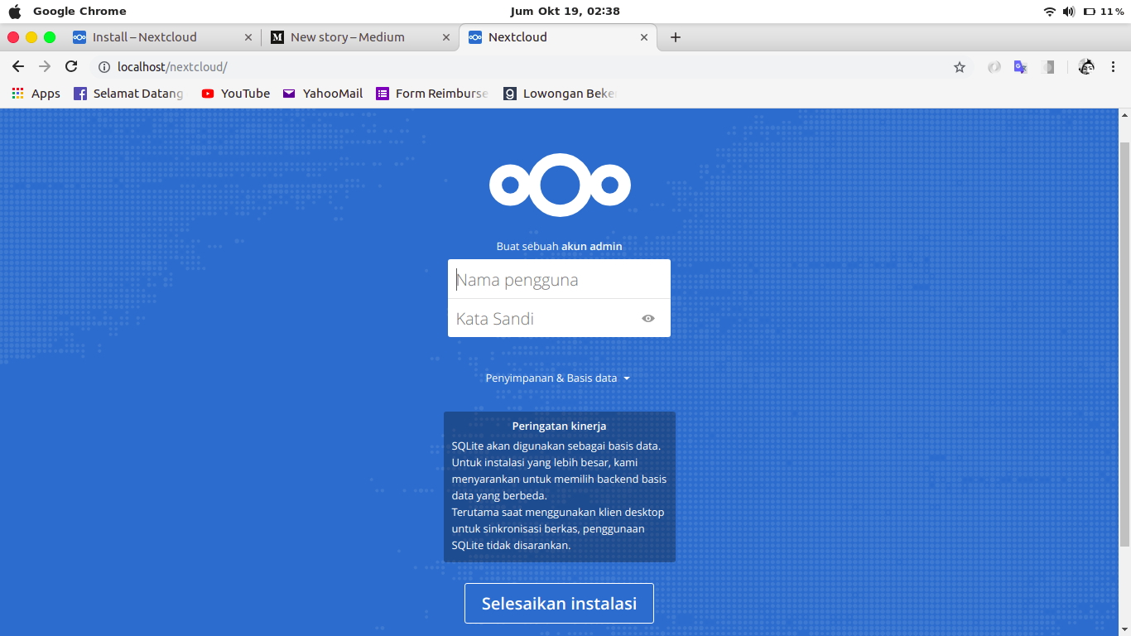Image resolution: width=1131 pixels, height=636 pixels.
Task: View site information icon in address bar
Action: click(104, 67)
